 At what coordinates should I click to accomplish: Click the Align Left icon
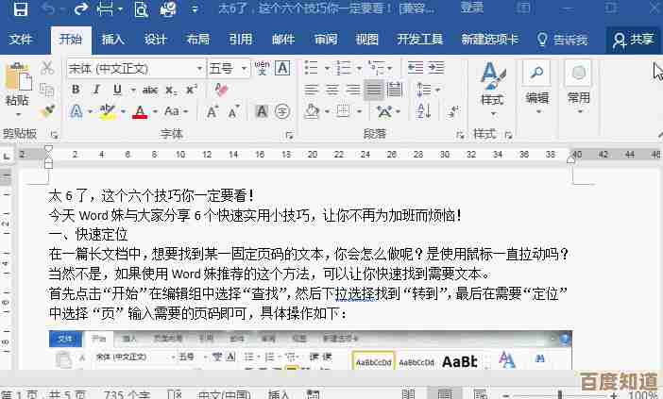(312, 90)
